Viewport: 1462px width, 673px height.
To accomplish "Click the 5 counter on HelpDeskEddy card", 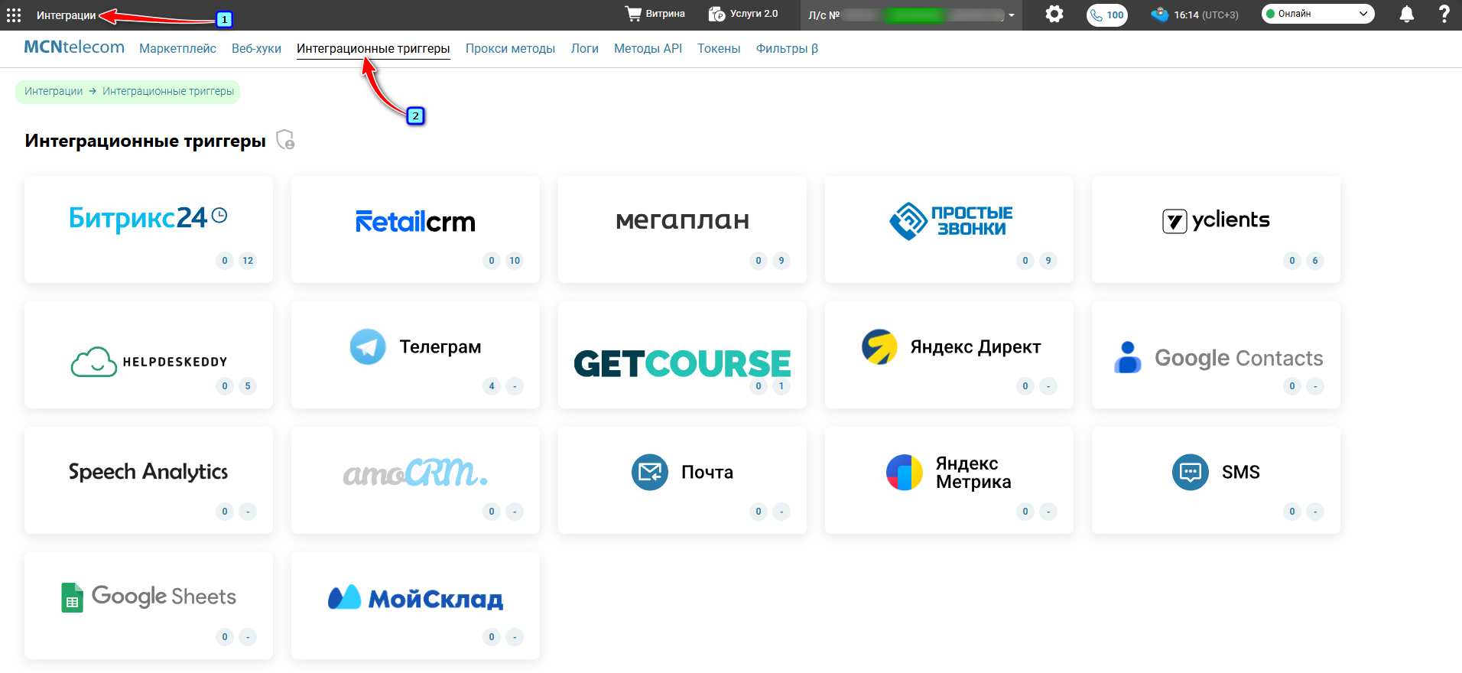I will [248, 386].
